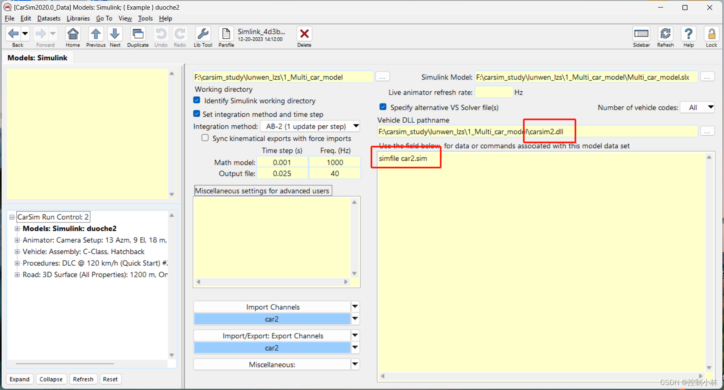Click the Expand button
This screenshot has height=390, width=724.
tap(20, 379)
